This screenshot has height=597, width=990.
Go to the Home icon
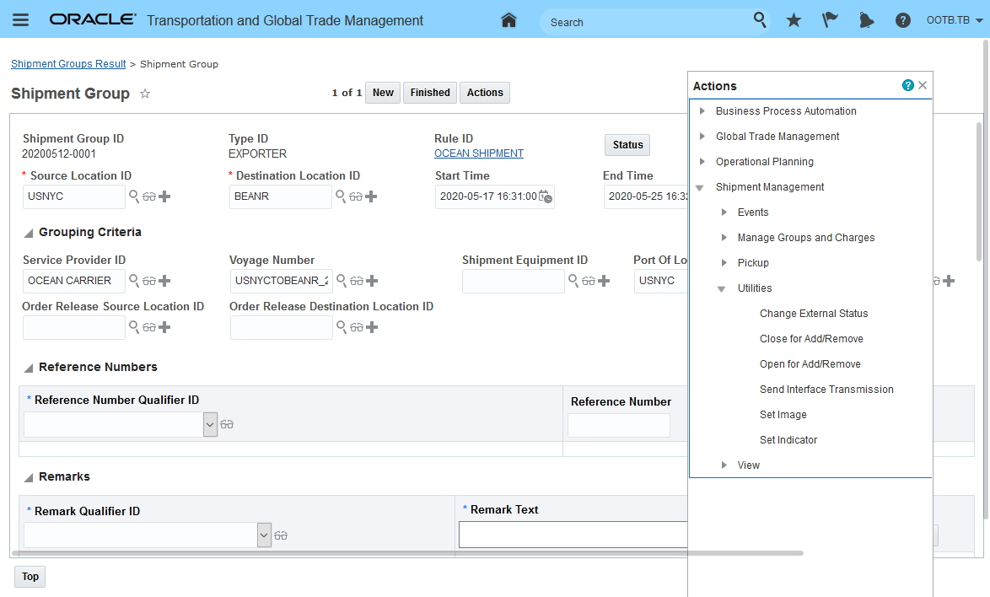508,20
